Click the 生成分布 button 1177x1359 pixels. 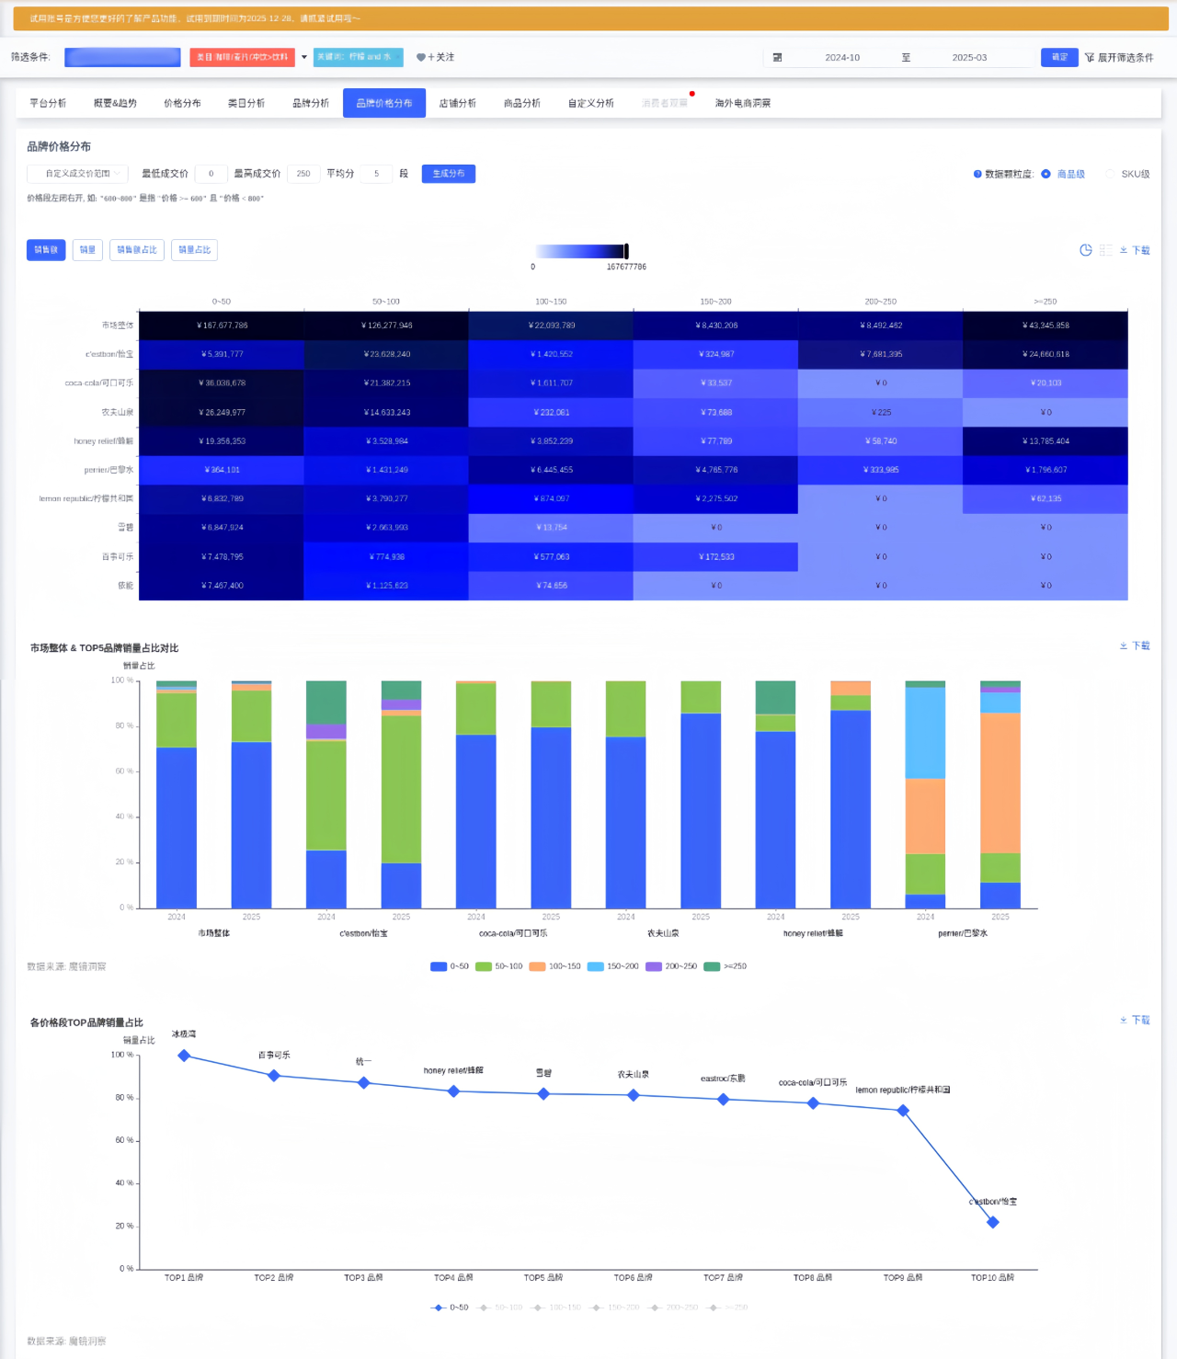pos(449,174)
